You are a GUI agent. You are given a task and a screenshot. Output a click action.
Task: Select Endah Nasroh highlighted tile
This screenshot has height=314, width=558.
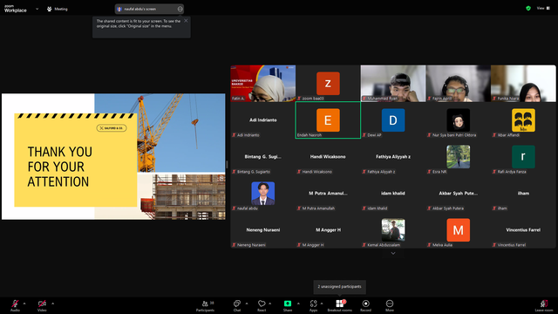point(328,120)
